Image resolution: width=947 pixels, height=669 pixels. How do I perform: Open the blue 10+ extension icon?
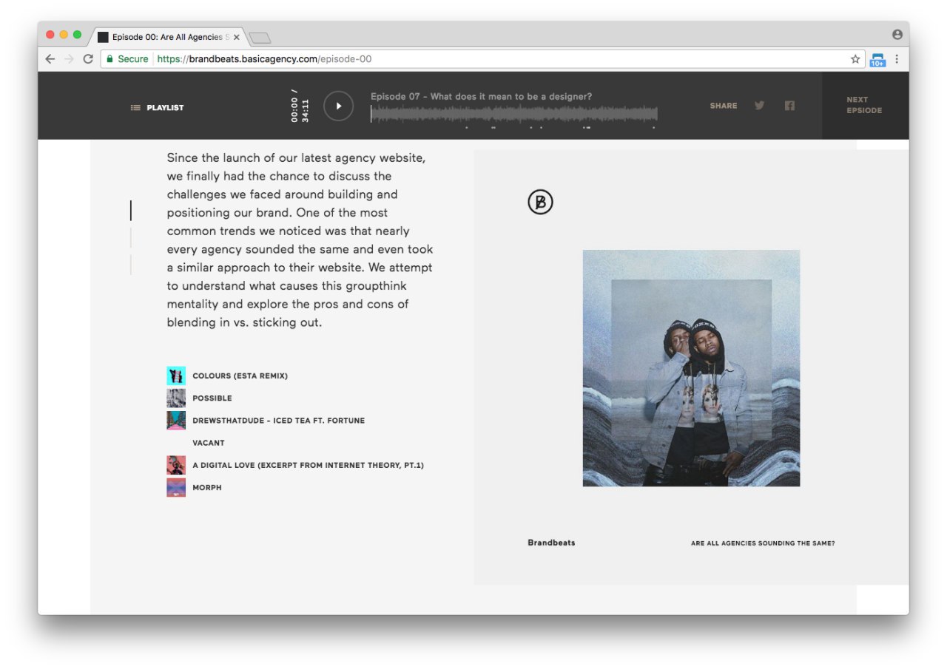pos(877,60)
